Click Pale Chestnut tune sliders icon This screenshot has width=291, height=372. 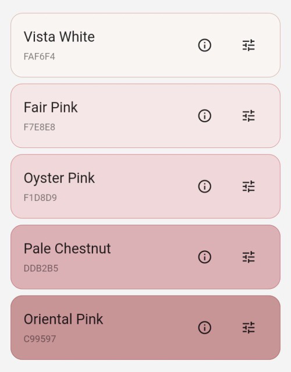point(249,257)
